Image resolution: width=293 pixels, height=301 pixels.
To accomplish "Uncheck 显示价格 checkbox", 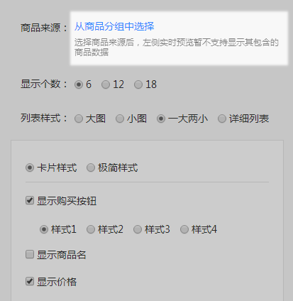I will click(x=30, y=281).
